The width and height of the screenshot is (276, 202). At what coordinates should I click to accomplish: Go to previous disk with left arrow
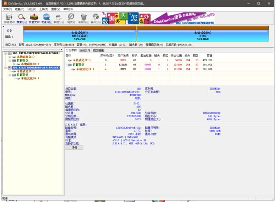[x=8, y=31]
